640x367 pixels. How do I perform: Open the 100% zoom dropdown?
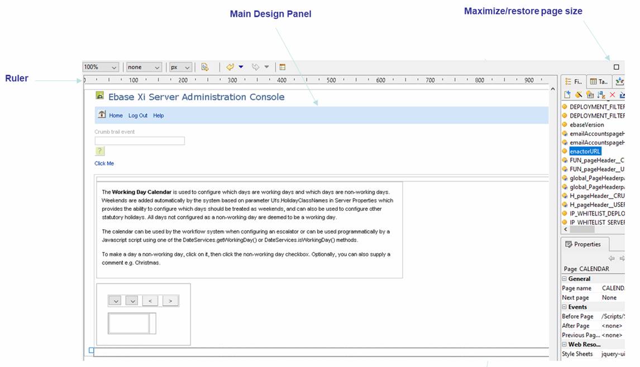101,67
